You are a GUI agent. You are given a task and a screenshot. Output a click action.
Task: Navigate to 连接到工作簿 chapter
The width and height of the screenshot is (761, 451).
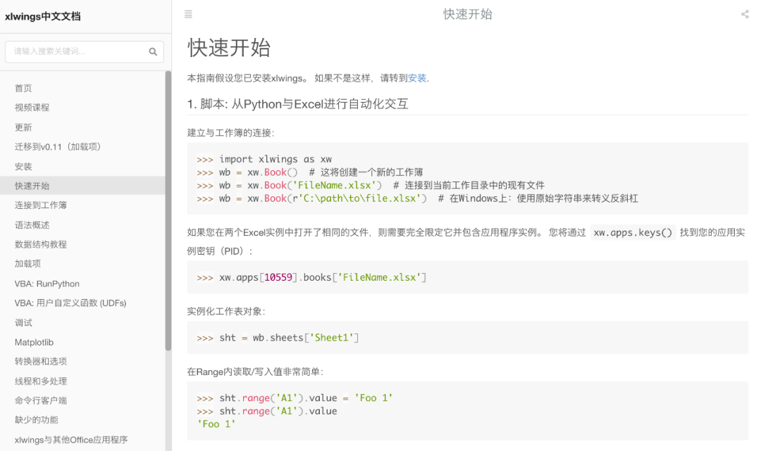(x=41, y=205)
